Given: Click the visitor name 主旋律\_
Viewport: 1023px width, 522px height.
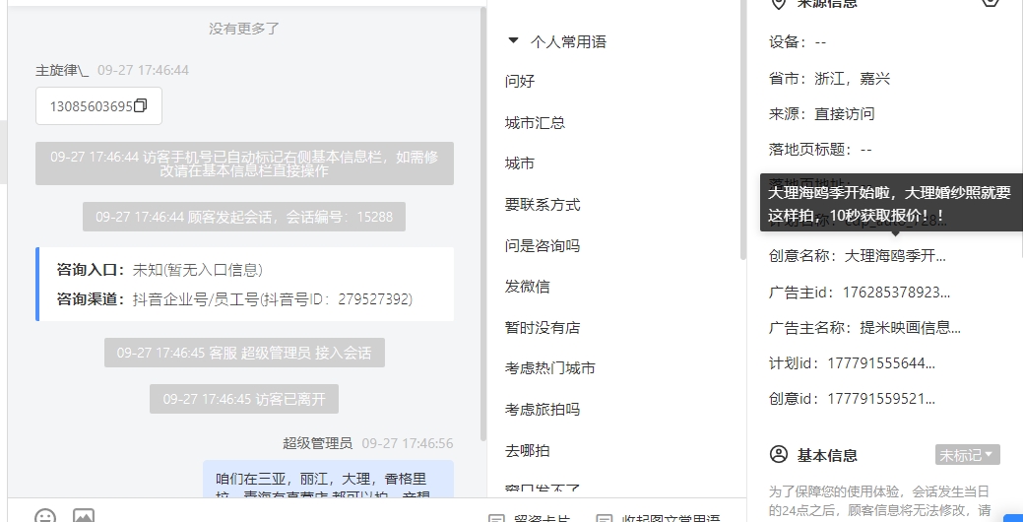Looking at the screenshot, I should pos(62,70).
